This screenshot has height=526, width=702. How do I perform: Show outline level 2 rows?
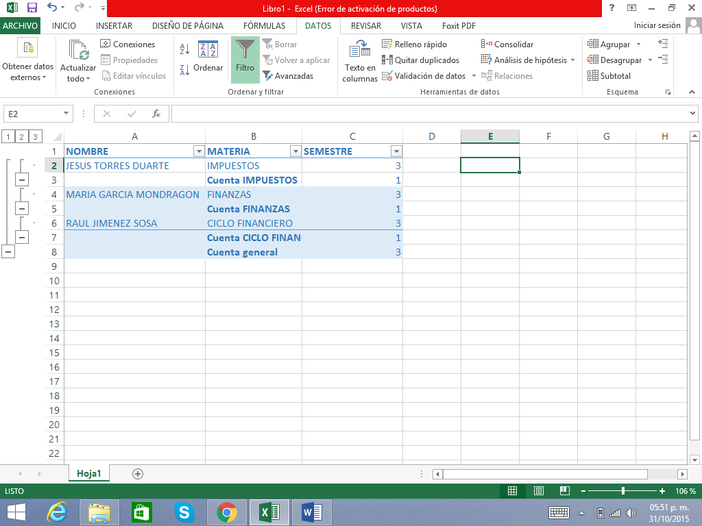(x=21, y=137)
